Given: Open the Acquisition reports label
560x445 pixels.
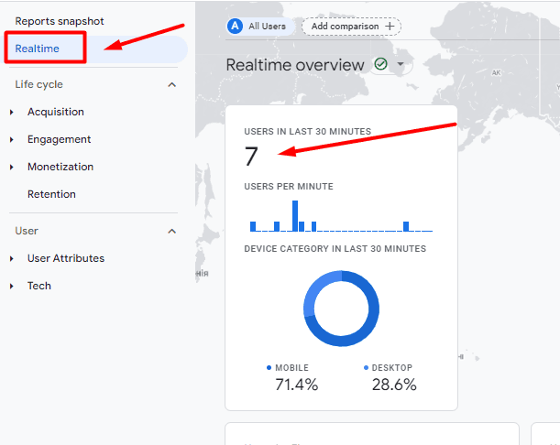Looking at the screenshot, I should 56,112.
